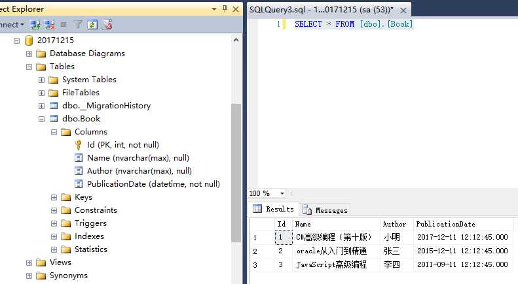This screenshot has height=284, width=518.
Task: Click the Delete icon with red cross
Action: click(107, 25)
